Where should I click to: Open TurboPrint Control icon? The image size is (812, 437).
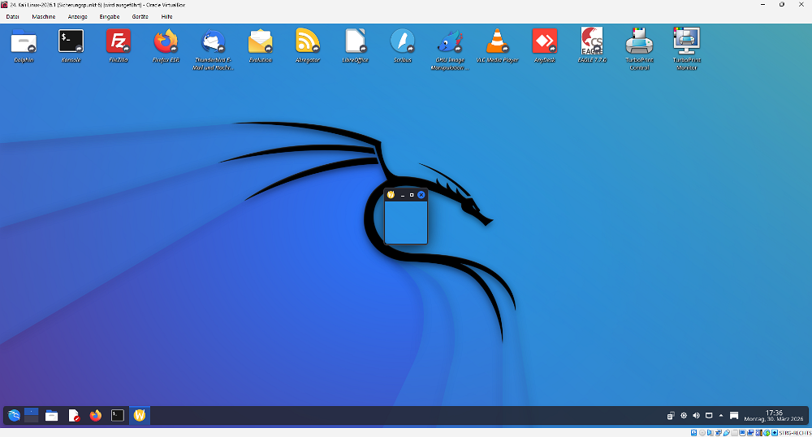click(x=639, y=41)
